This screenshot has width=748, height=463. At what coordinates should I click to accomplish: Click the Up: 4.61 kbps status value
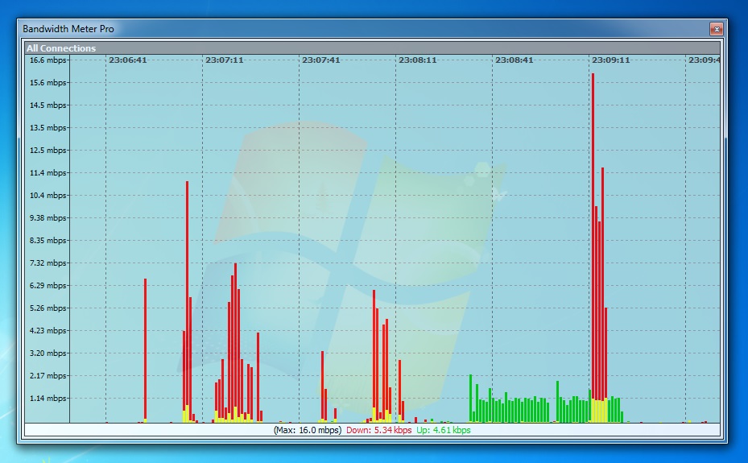click(x=443, y=430)
